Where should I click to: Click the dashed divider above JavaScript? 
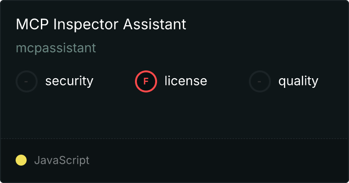(174, 139)
